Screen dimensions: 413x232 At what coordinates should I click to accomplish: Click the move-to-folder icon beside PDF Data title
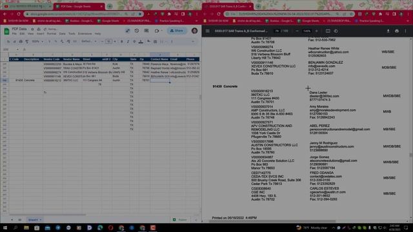pos(39,29)
